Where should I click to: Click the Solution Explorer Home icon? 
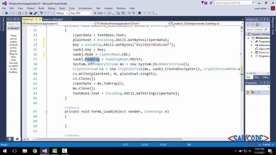(x=257, y=25)
